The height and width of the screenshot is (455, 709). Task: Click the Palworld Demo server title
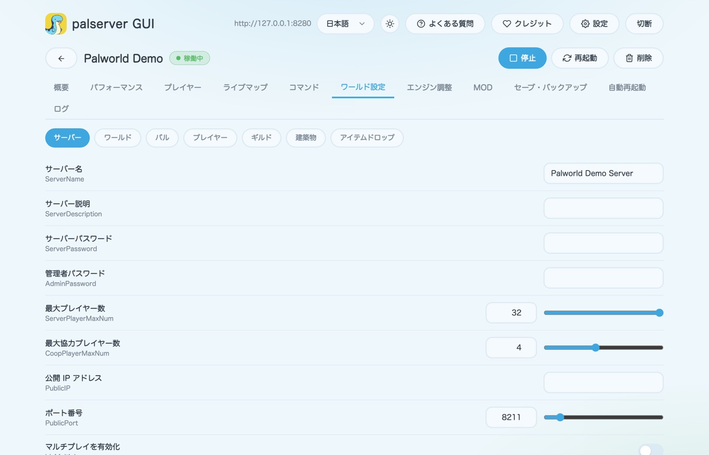pyautogui.click(x=123, y=58)
